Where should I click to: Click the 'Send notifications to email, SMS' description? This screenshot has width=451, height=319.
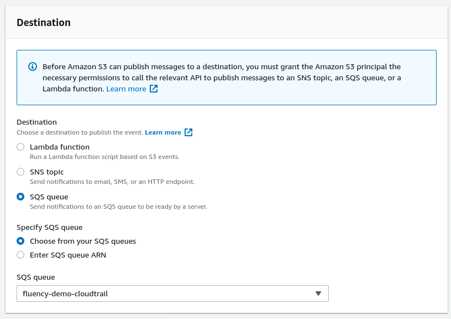112,182
